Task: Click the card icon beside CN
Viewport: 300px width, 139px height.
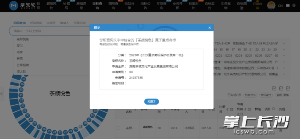Action: [x=288, y=6]
